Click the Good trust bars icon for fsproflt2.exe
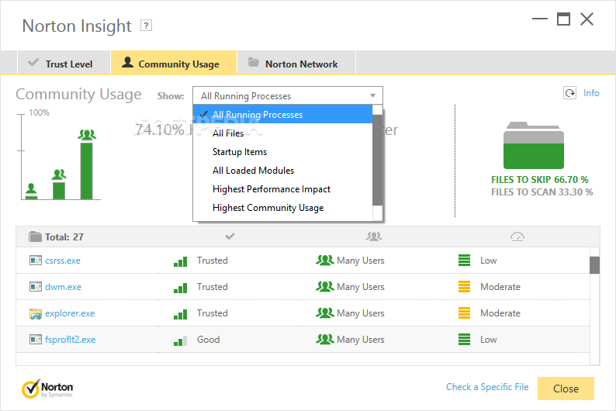The width and height of the screenshot is (616, 411). click(180, 340)
